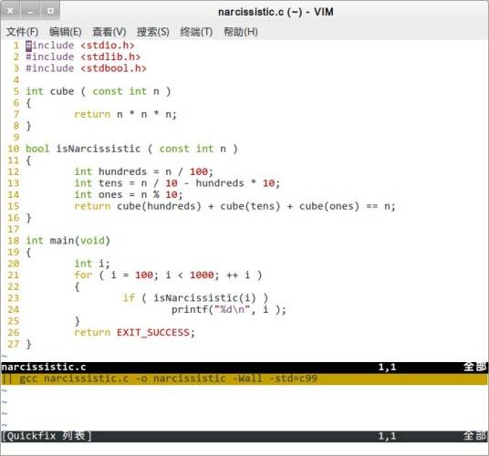
Task: Click 'int cube ( const int n )' declaration
Action: tap(99, 91)
